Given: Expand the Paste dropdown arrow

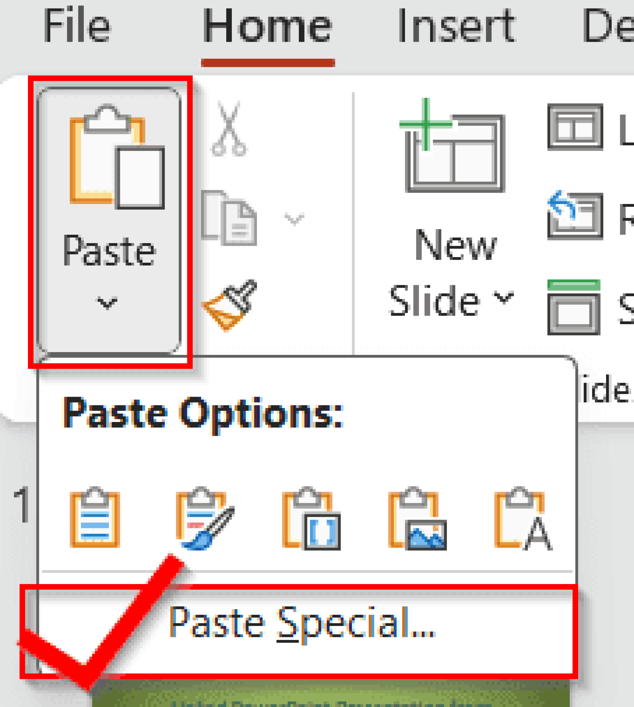Looking at the screenshot, I should (107, 303).
